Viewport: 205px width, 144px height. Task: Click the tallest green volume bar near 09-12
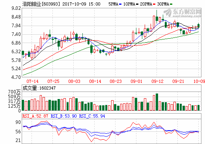[x=157, y=102]
